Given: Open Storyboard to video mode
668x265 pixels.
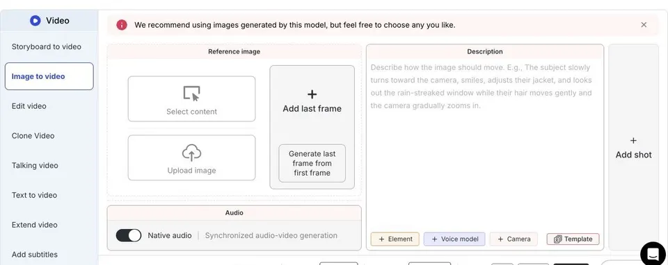Looking at the screenshot, I should pyautogui.click(x=47, y=46).
